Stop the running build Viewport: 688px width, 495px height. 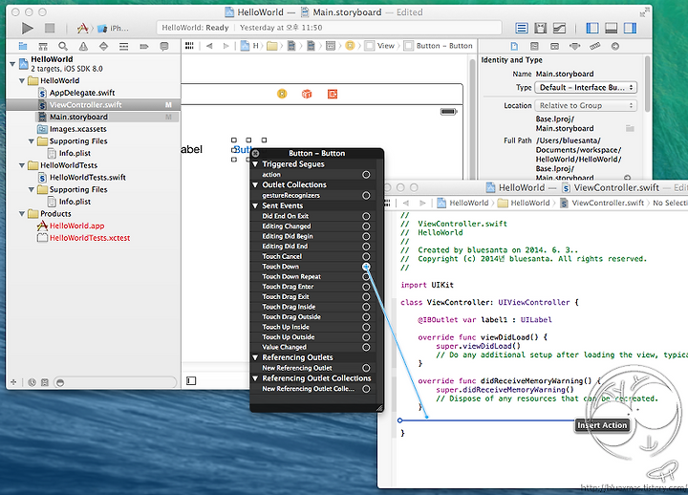pyautogui.click(x=50, y=29)
